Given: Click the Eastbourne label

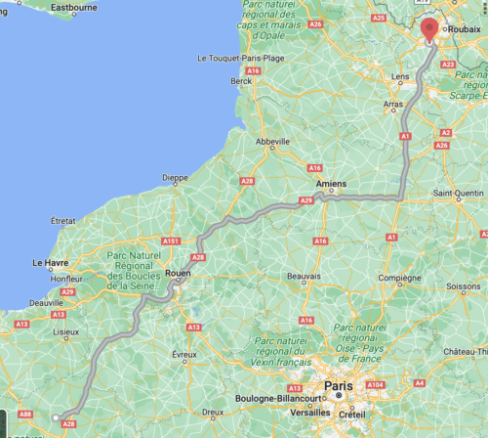Looking at the screenshot, I should click(x=74, y=8).
